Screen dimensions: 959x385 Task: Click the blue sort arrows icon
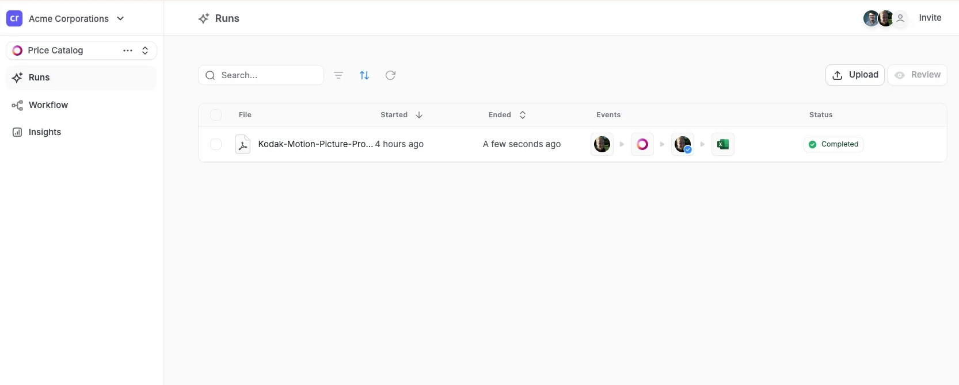pyautogui.click(x=364, y=75)
